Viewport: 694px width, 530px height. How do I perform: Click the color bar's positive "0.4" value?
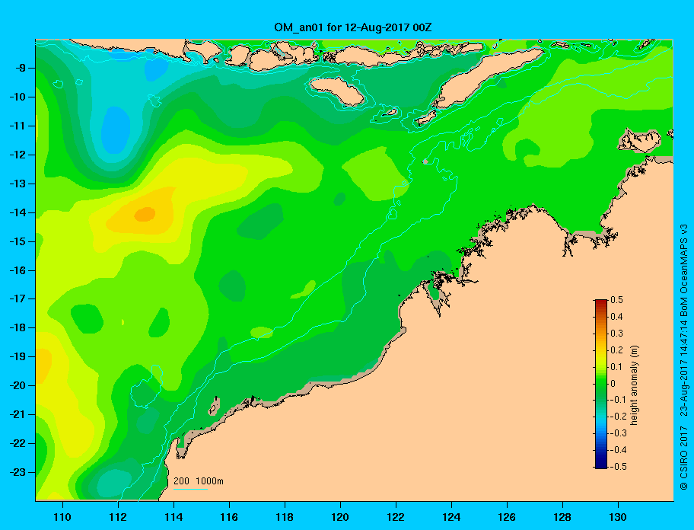(x=617, y=317)
